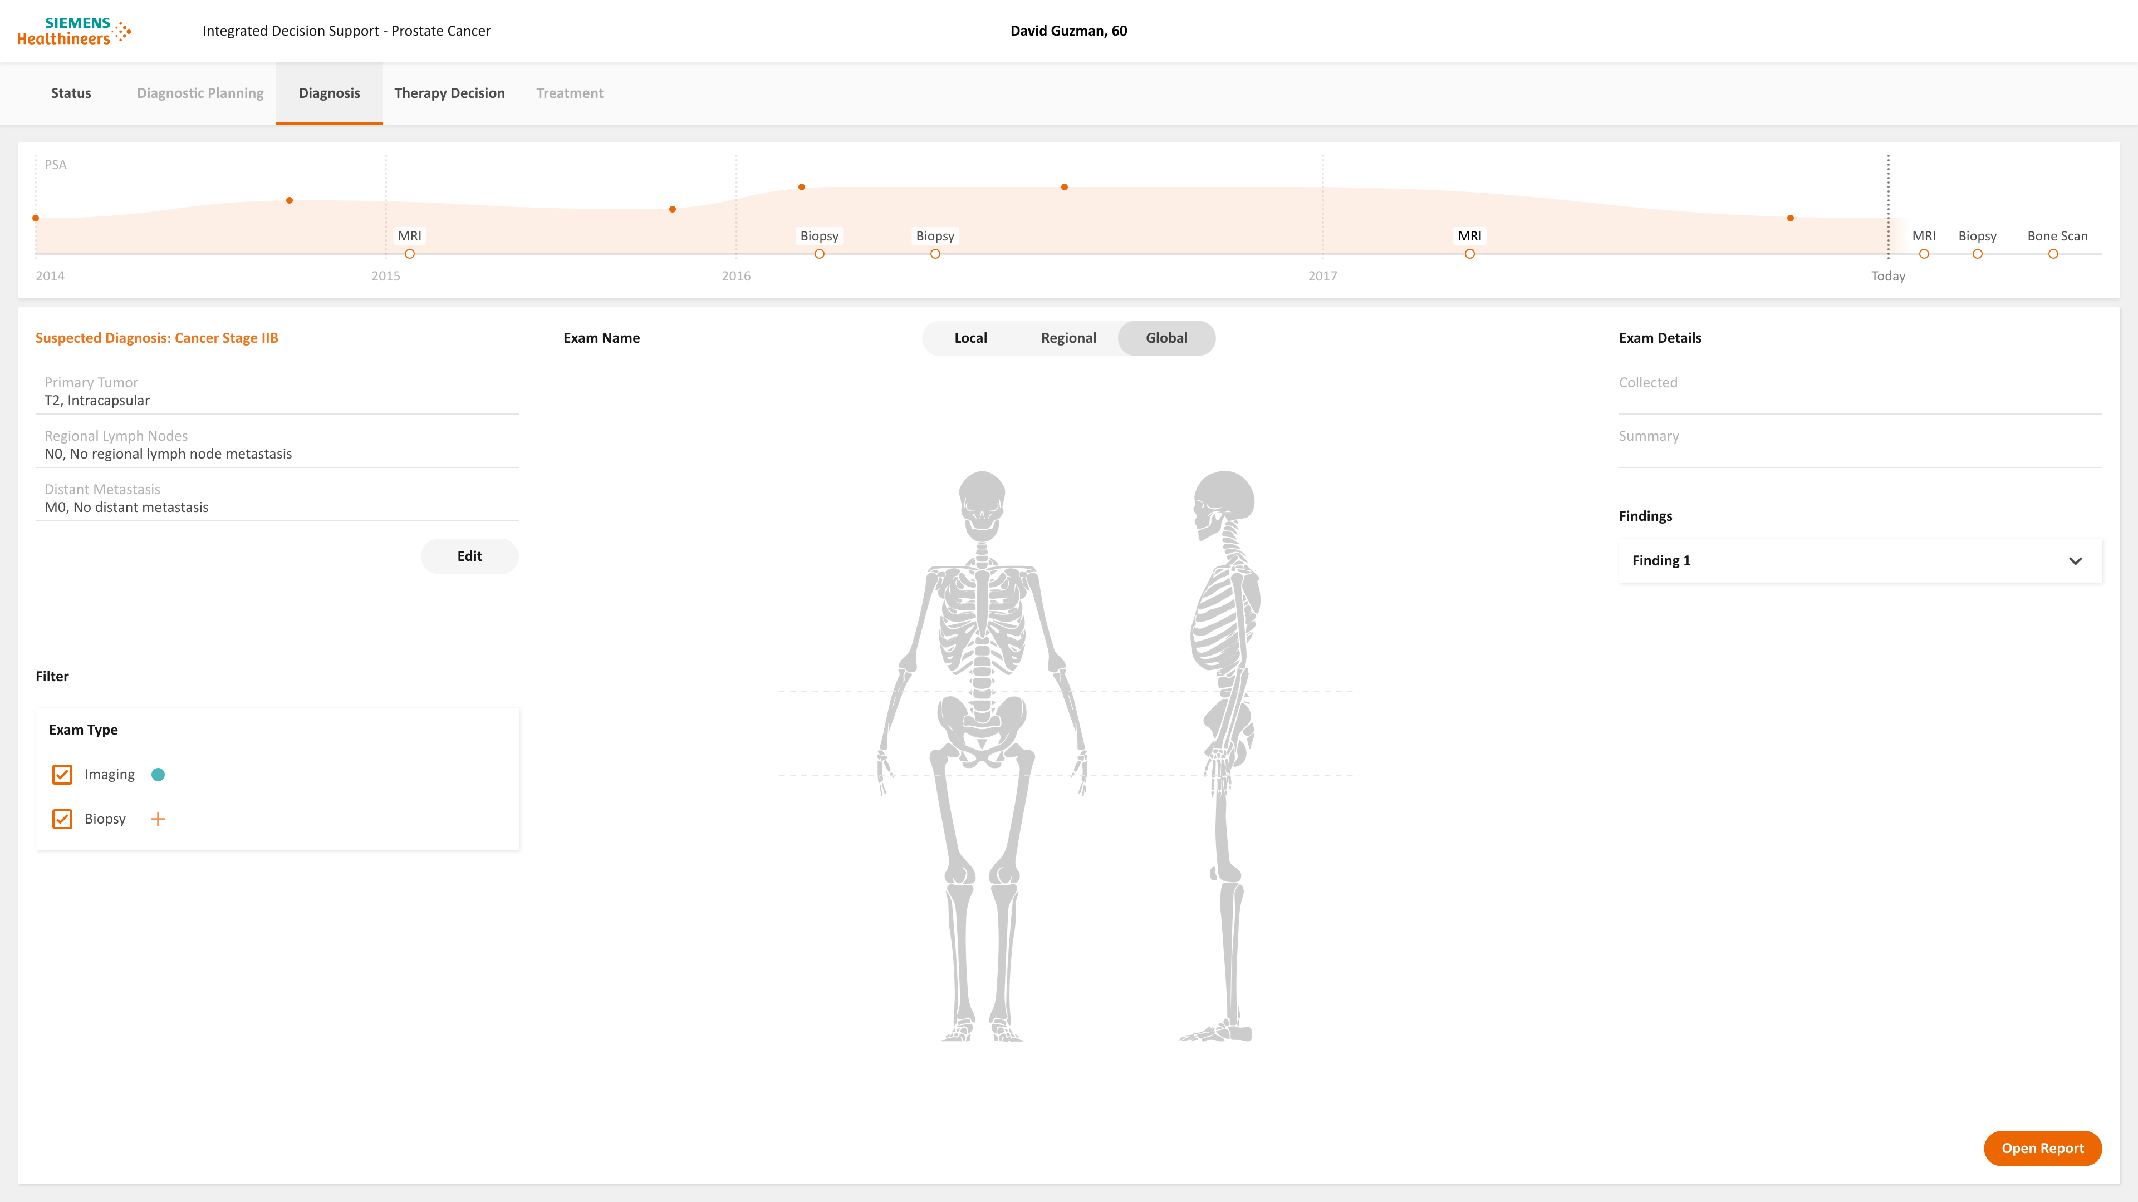2138x1202 pixels.
Task: Click the side-view skeleton figure
Action: click(x=1219, y=756)
